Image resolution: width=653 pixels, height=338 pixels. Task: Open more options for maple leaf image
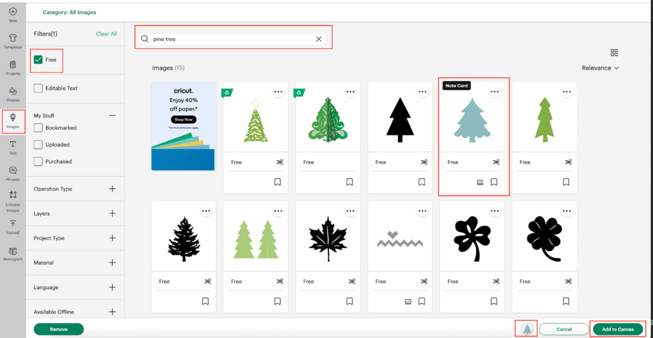350,211
